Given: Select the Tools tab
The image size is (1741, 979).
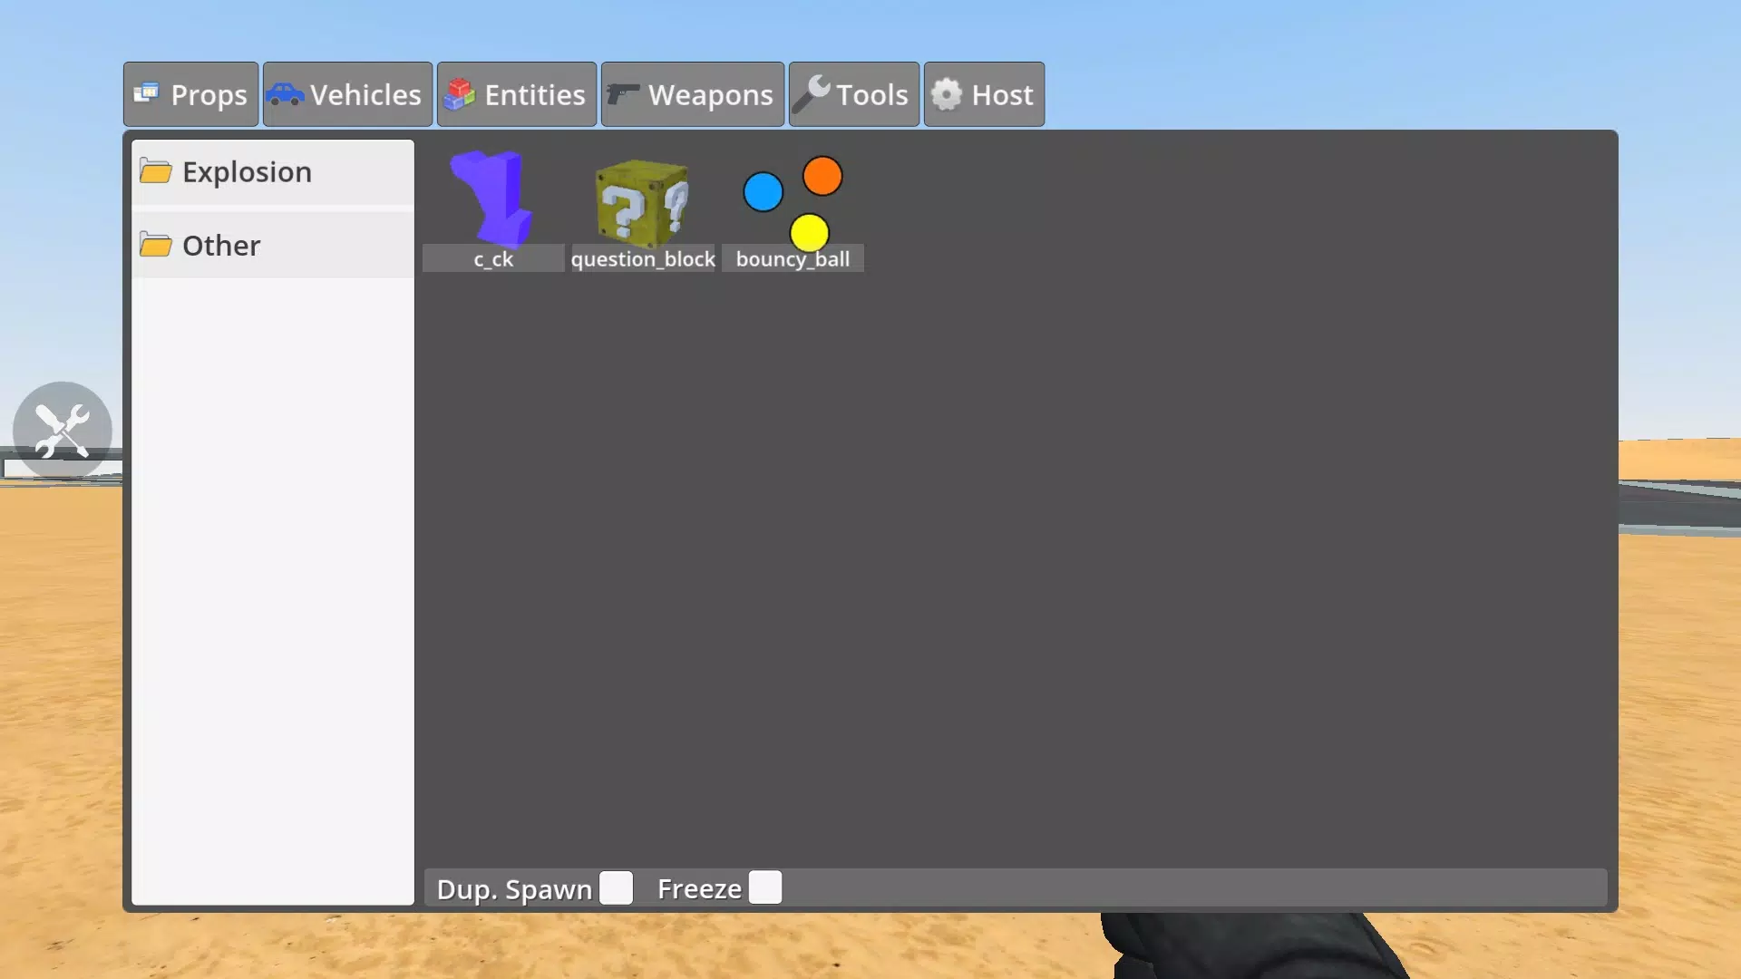Looking at the screenshot, I should tap(854, 94).
